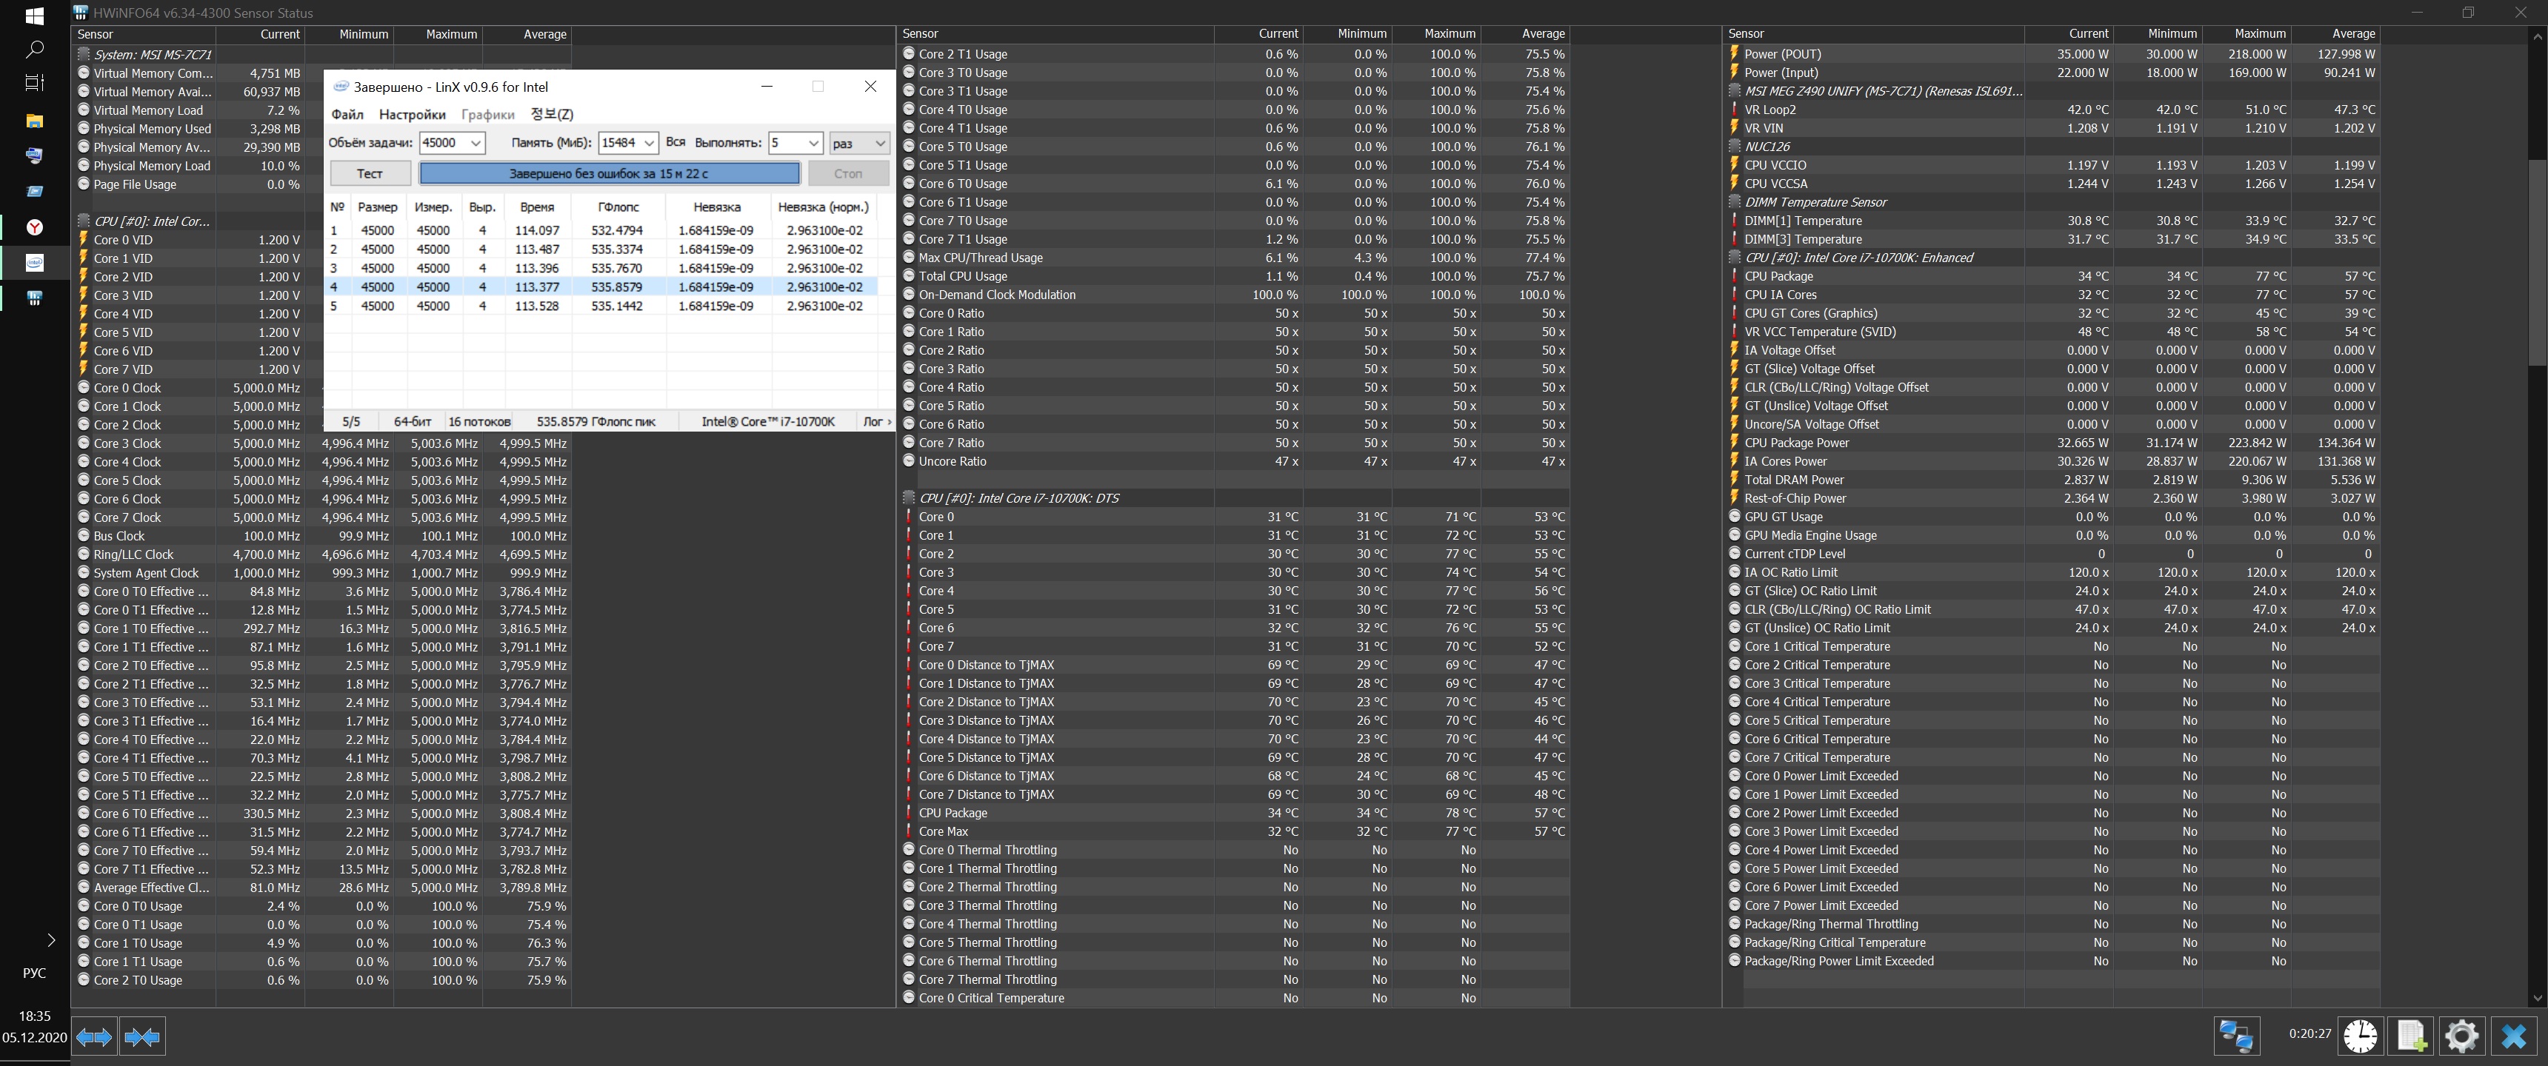Click the shrink columns inward arrows icon
Viewport: 2548px width, 1066px height.
click(x=142, y=1036)
